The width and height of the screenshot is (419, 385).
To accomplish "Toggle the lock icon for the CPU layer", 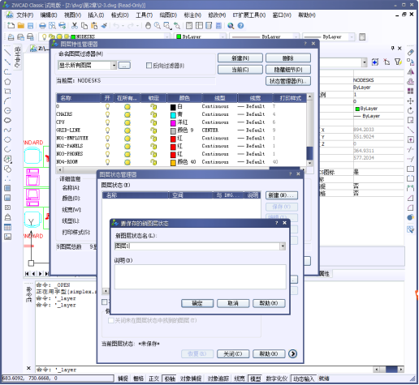I will (153, 122).
